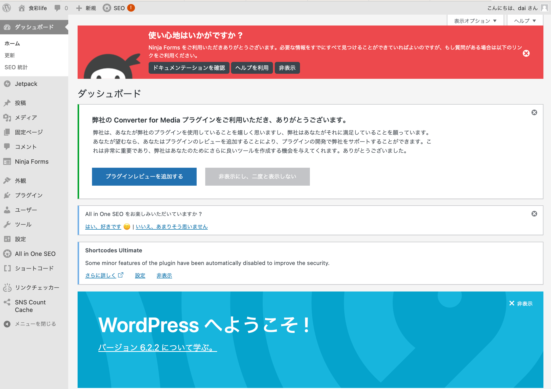Open the ダッシュボード menu label
This screenshot has height=389, width=551.
(34, 27)
